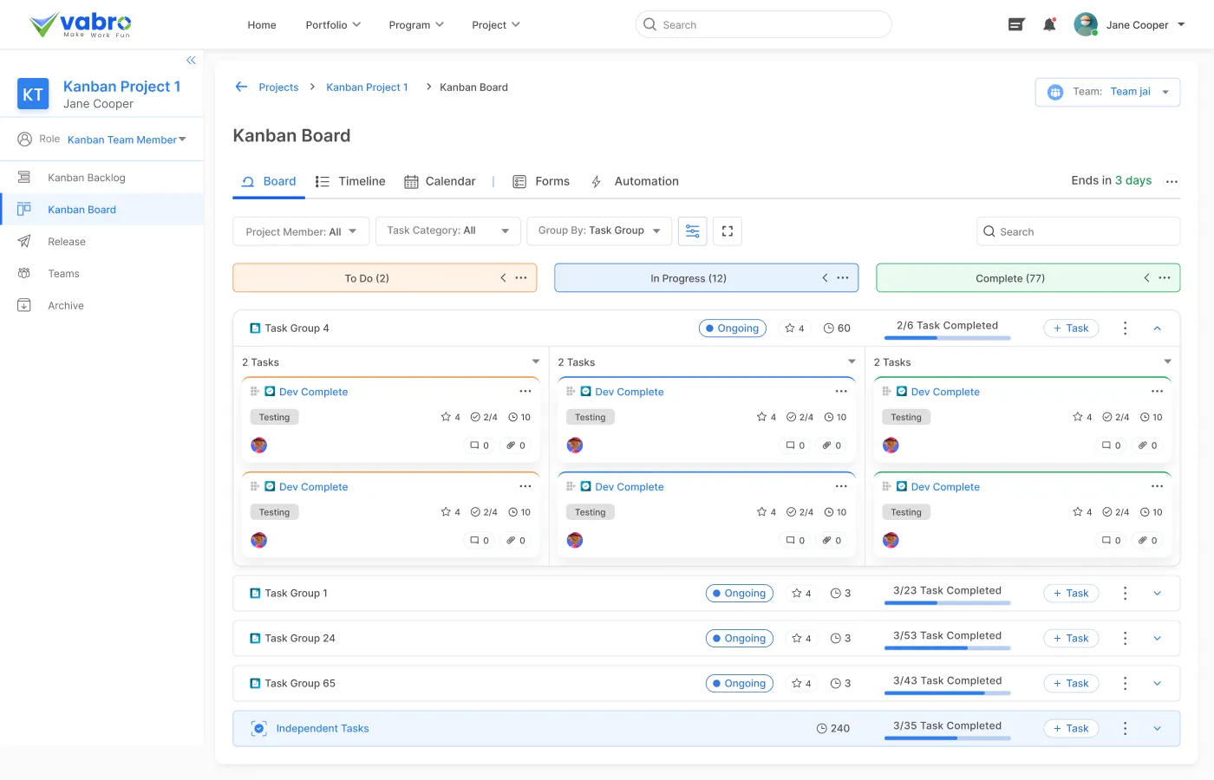Open the filter settings sliders icon
The image size is (1214, 780).
[x=692, y=231]
